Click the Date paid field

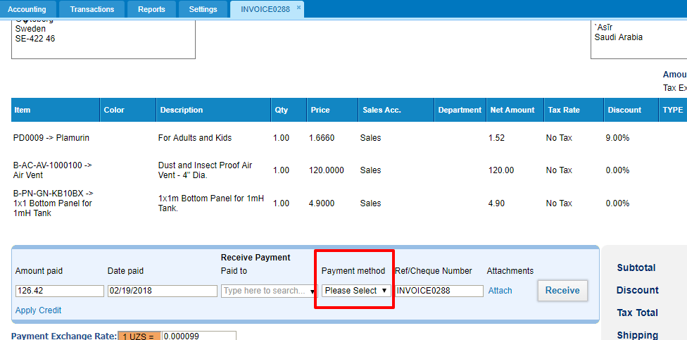162,291
